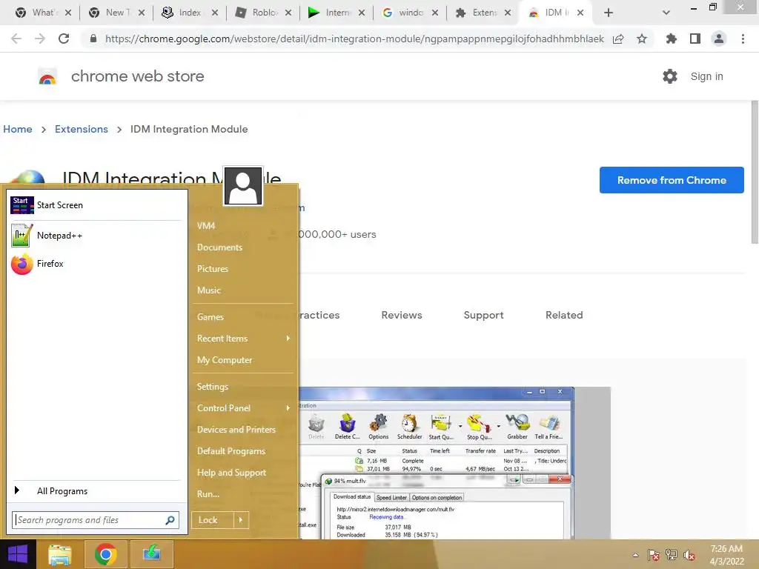This screenshot has height=569, width=759.
Task: Open the Chrome profile avatar
Action: click(x=719, y=39)
